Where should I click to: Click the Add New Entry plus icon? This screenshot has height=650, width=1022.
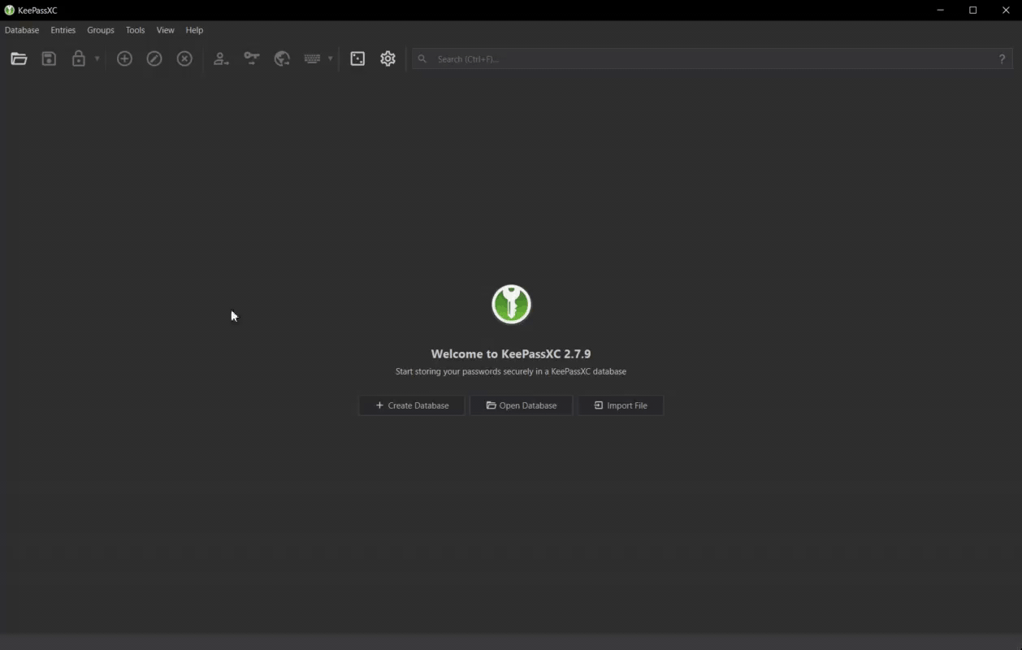point(124,58)
